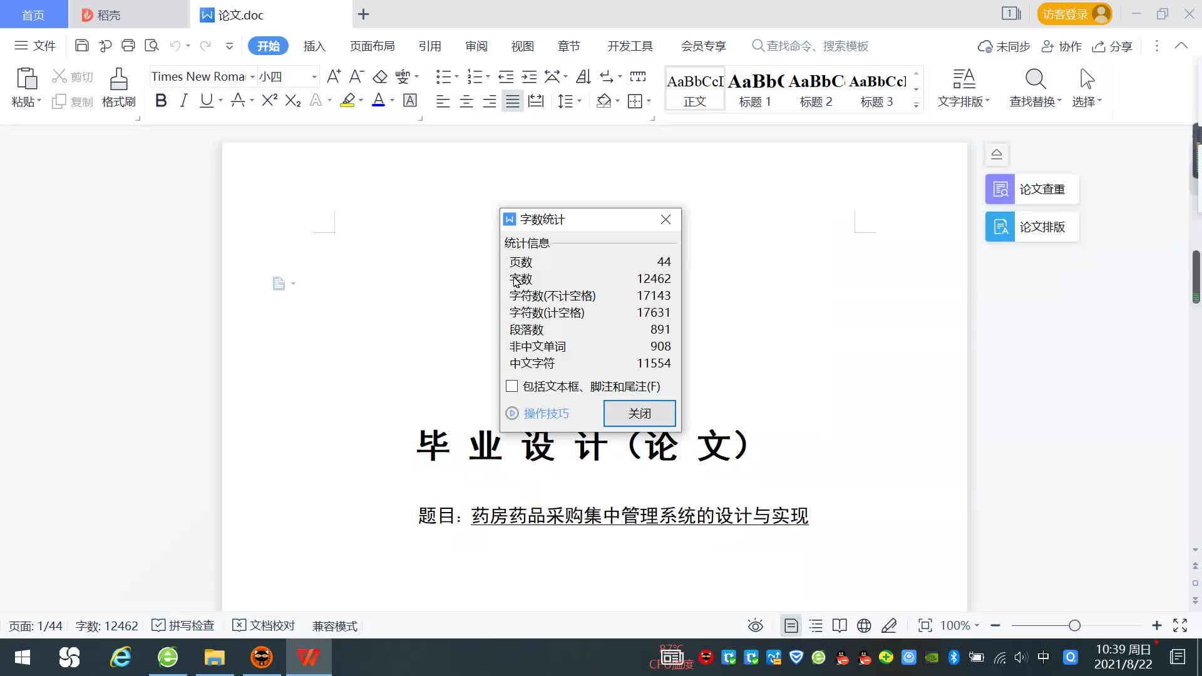
Task: Toggle 拼写检查 in status bar
Action: (x=183, y=625)
